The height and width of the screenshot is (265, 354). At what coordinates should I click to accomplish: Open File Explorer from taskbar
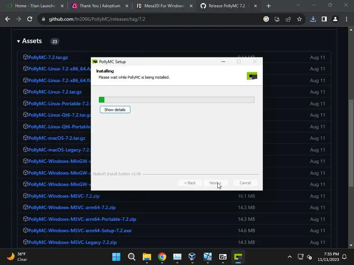tap(147, 257)
